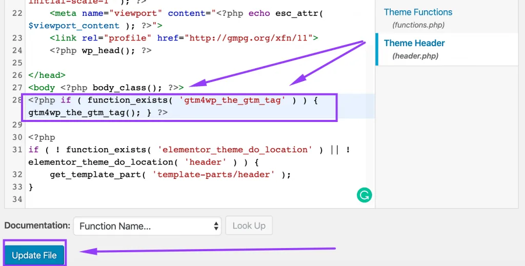Click <?php opening tag on line 30
The width and height of the screenshot is (525, 266).
(42, 137)
